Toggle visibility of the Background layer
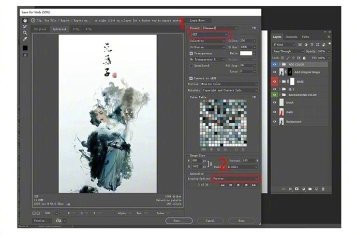 [x=275, y=122]
